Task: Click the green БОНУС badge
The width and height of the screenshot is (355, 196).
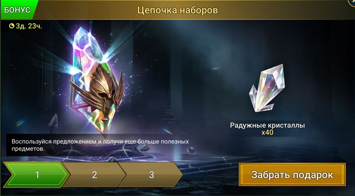Action: (18, 10)
